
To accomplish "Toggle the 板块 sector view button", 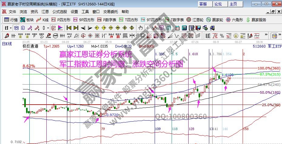I will pos(27,20).
